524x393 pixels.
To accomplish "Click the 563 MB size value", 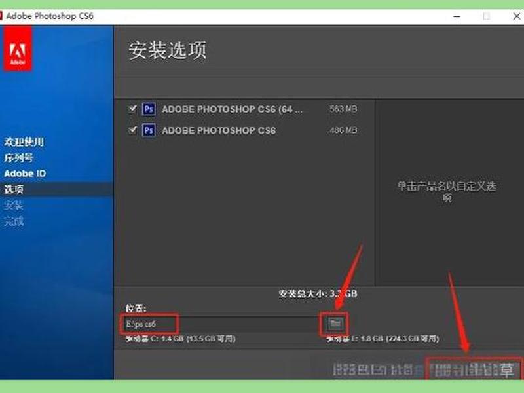I will (x=343, y=109).
